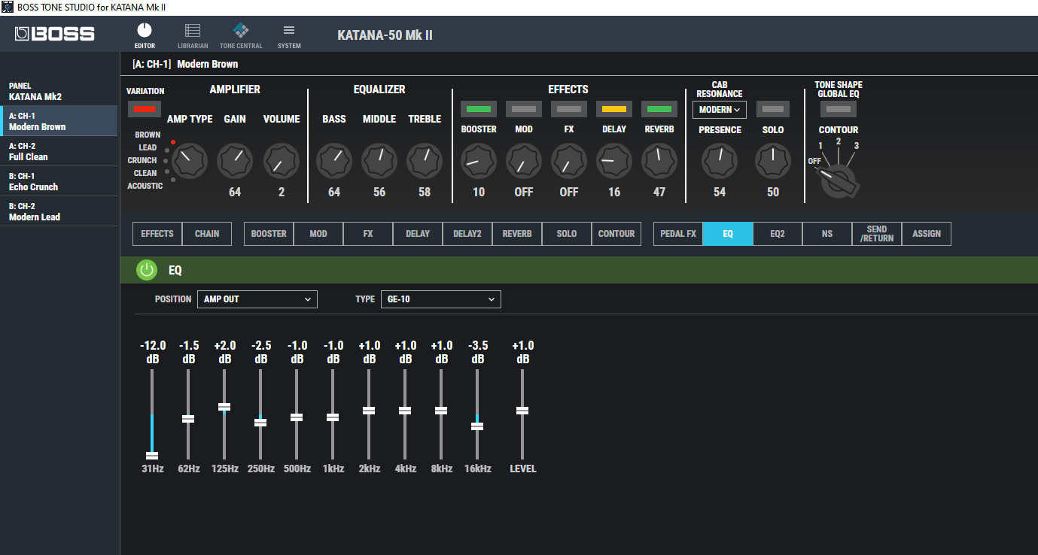Image resolution: width=1038 pixels, height=555 pixels.
Task: Click the LEVEL slider handle
Action: pyautogui.click(x=522, y=411)
